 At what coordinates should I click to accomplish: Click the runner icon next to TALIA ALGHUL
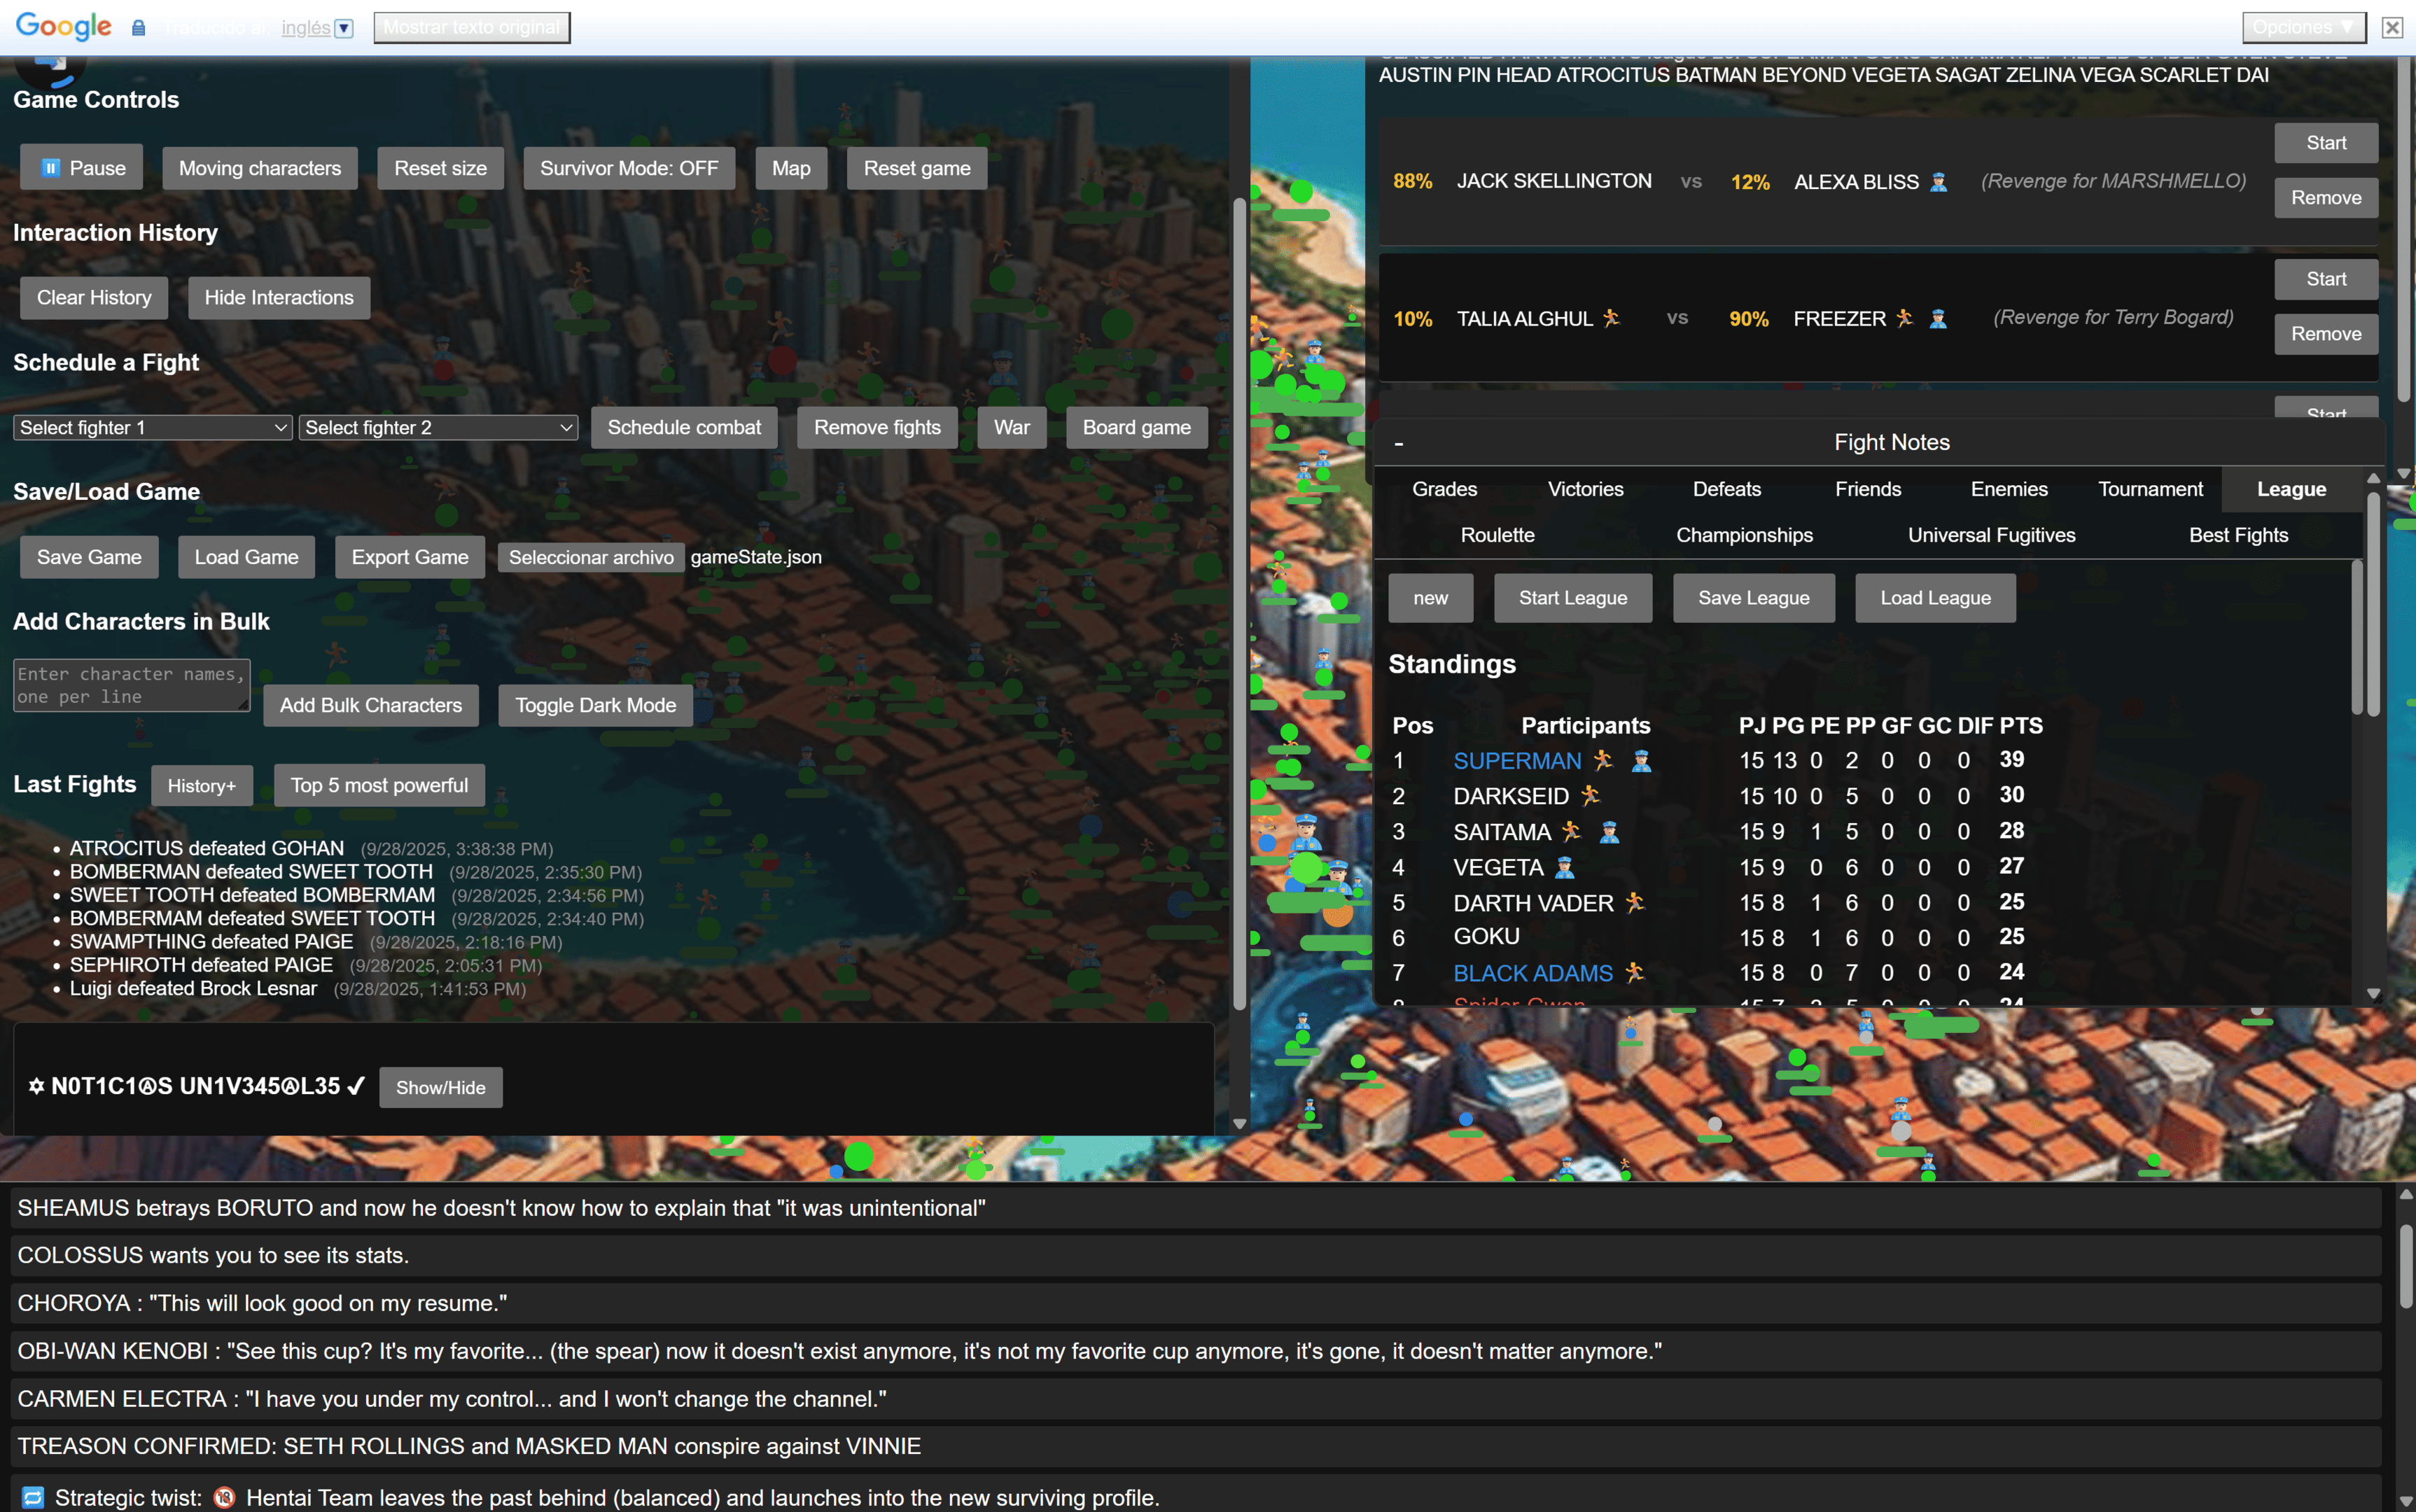(1611, 318)
